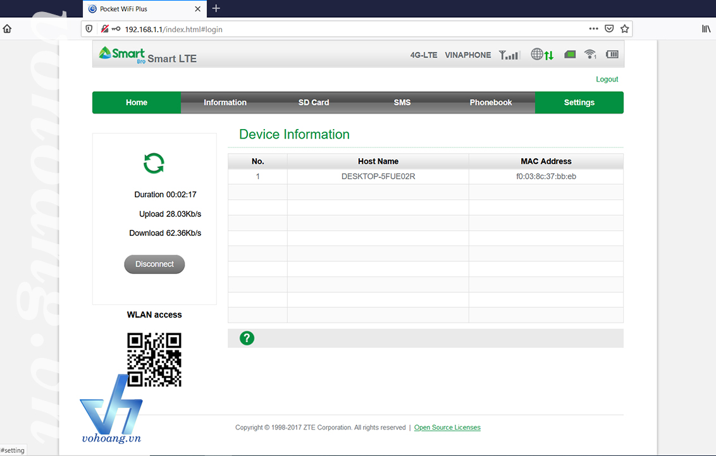Open the green question mark help icon

click(x=247, y=338)
